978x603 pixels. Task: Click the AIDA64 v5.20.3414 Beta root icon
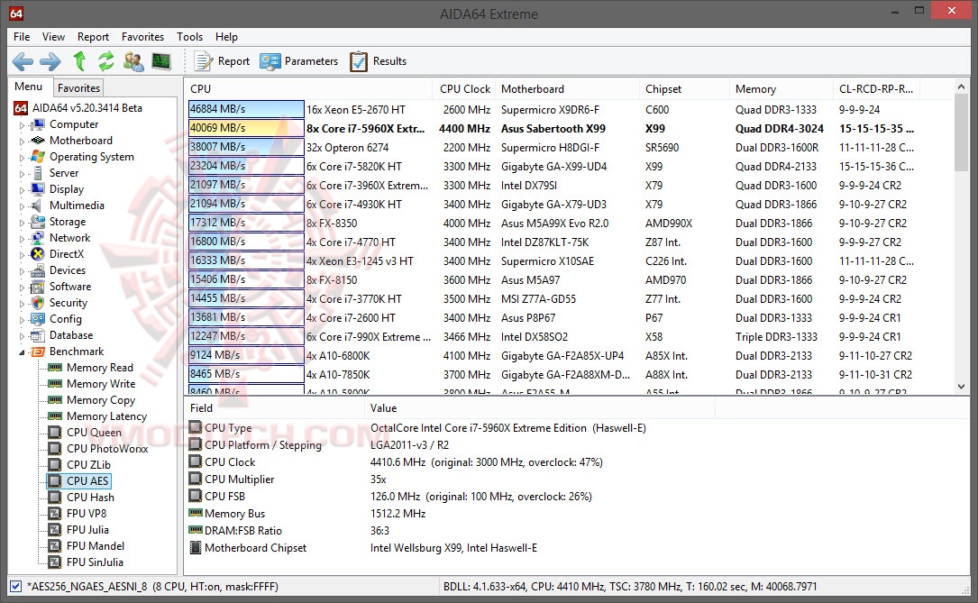coord(21,108)
